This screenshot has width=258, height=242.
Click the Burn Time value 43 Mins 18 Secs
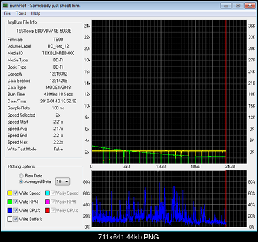point(58,94)
